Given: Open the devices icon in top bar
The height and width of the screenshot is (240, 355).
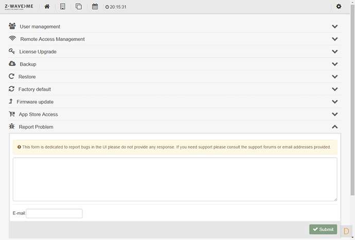Looking at the screenshot, I should 63,7.
